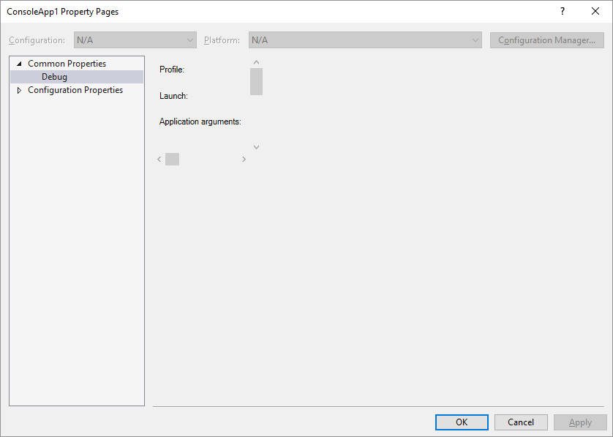
Task: Click the vertical scrollbar up arrow
Action: pos(257,62)
